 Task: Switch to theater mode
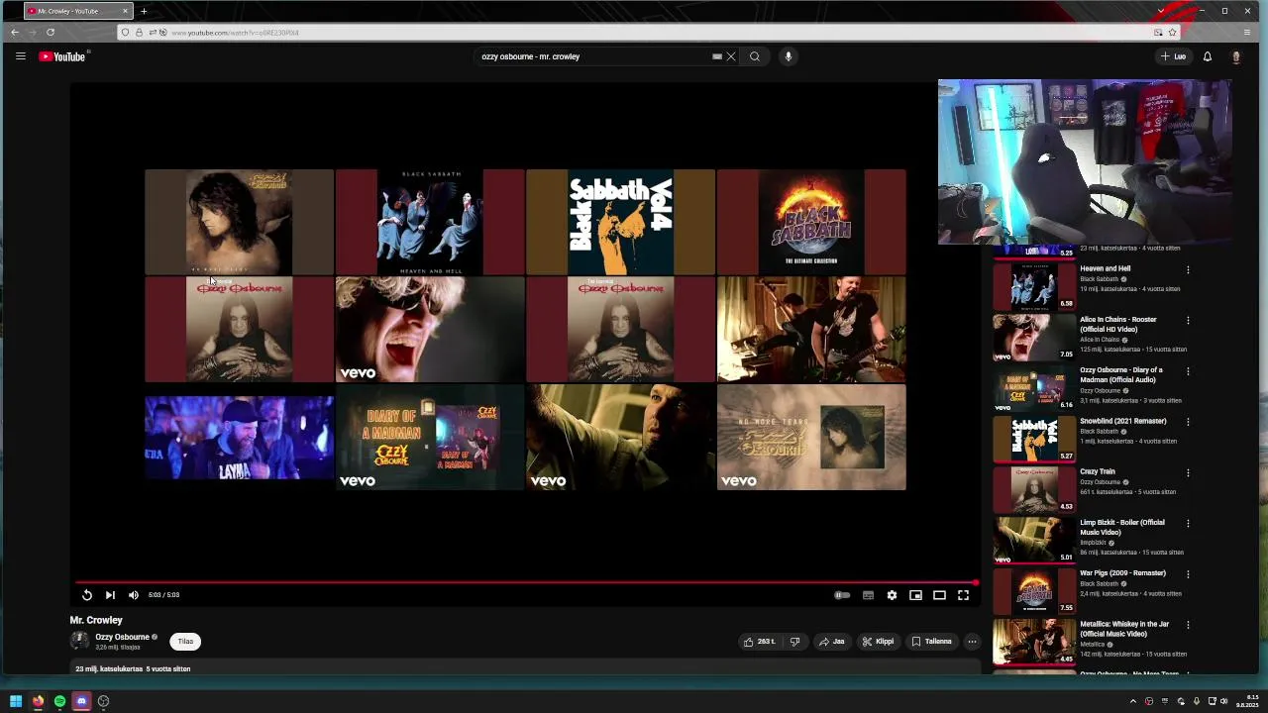pos(939,595)
